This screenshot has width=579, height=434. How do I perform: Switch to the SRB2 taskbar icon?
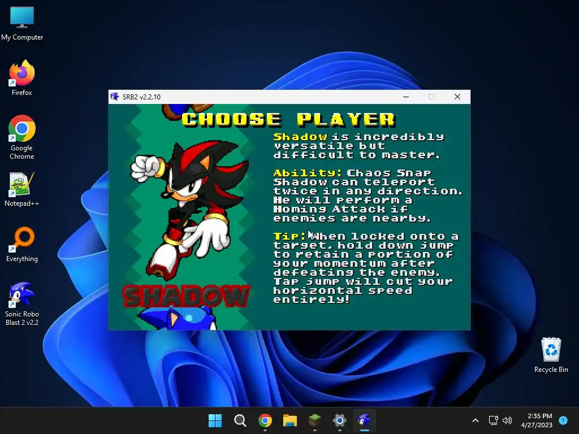coord(365,420)
